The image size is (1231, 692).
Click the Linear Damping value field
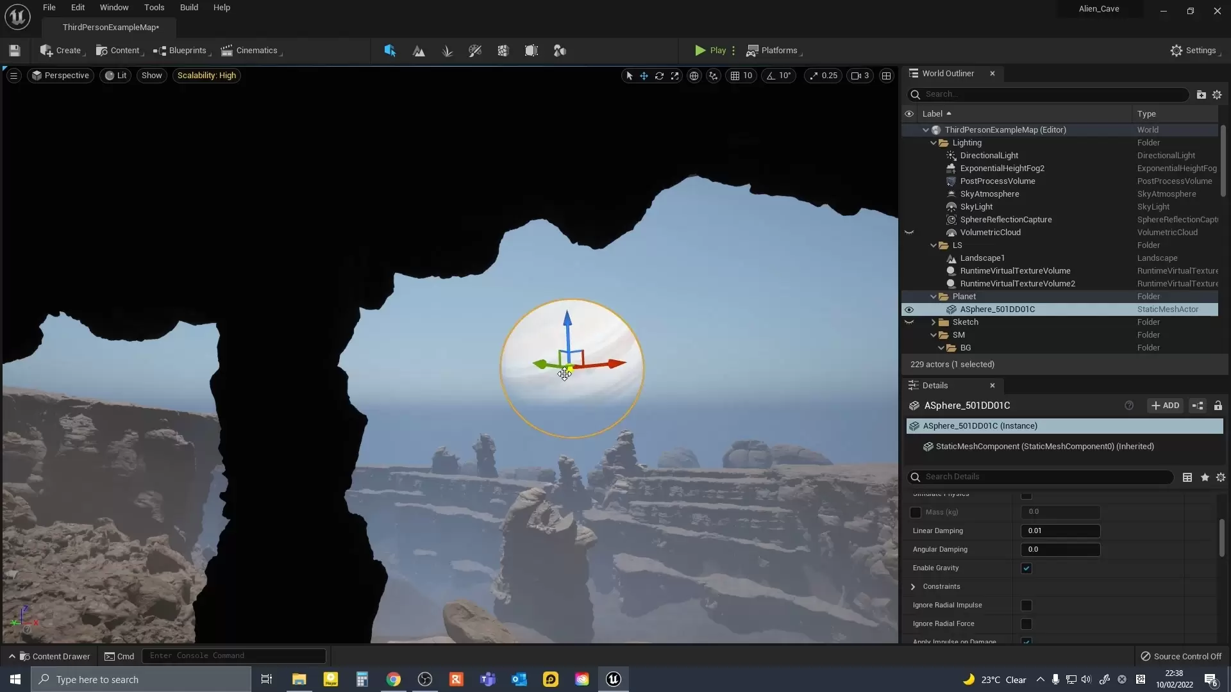pyautogui.click(x=1060, y=531)
